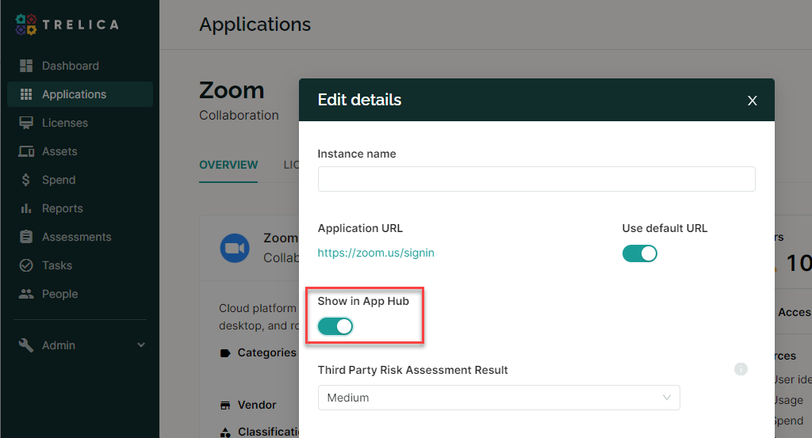Click the Reports bar chart icon
This screenshot has height=438, width=812.
point(26,208)
